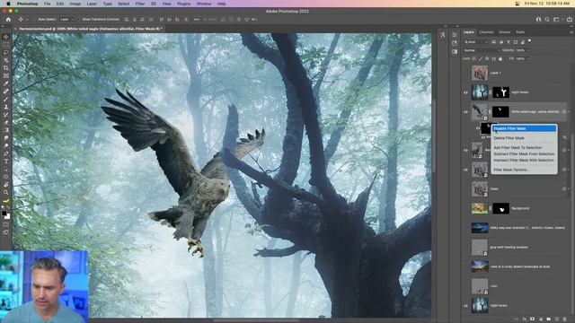
Task: Open the Window menu
Action: 204,4
